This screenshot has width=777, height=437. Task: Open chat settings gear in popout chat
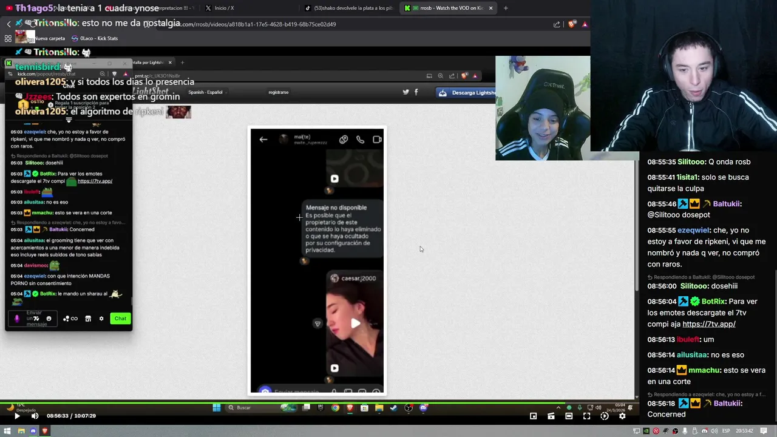[101, 319]
